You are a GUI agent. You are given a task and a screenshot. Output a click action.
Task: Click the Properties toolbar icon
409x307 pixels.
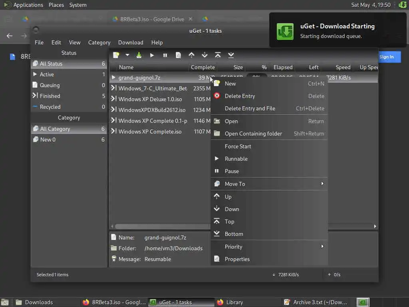click(179, 55)
